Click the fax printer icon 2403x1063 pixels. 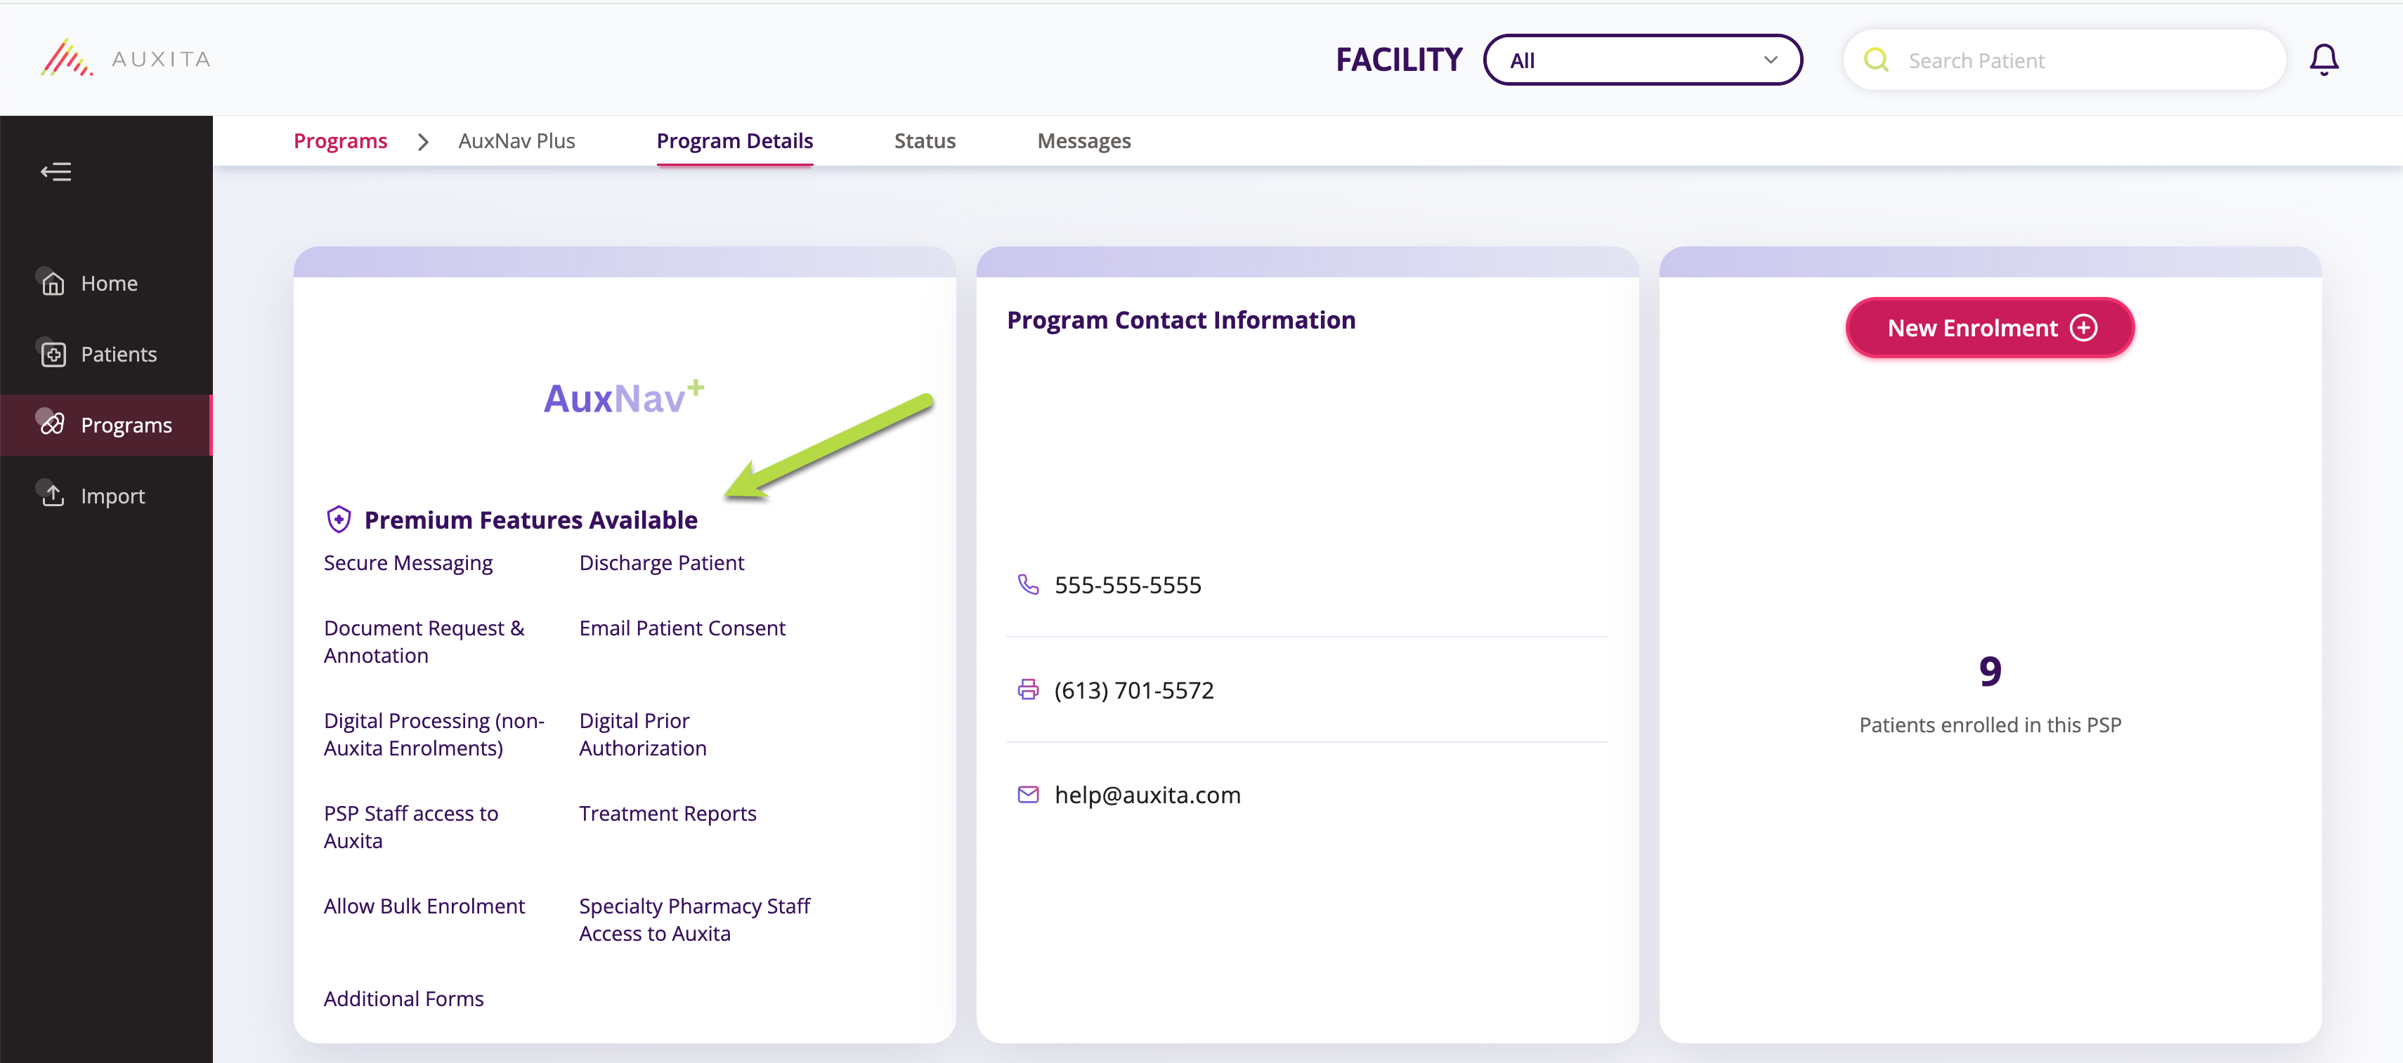point(1028,690)
